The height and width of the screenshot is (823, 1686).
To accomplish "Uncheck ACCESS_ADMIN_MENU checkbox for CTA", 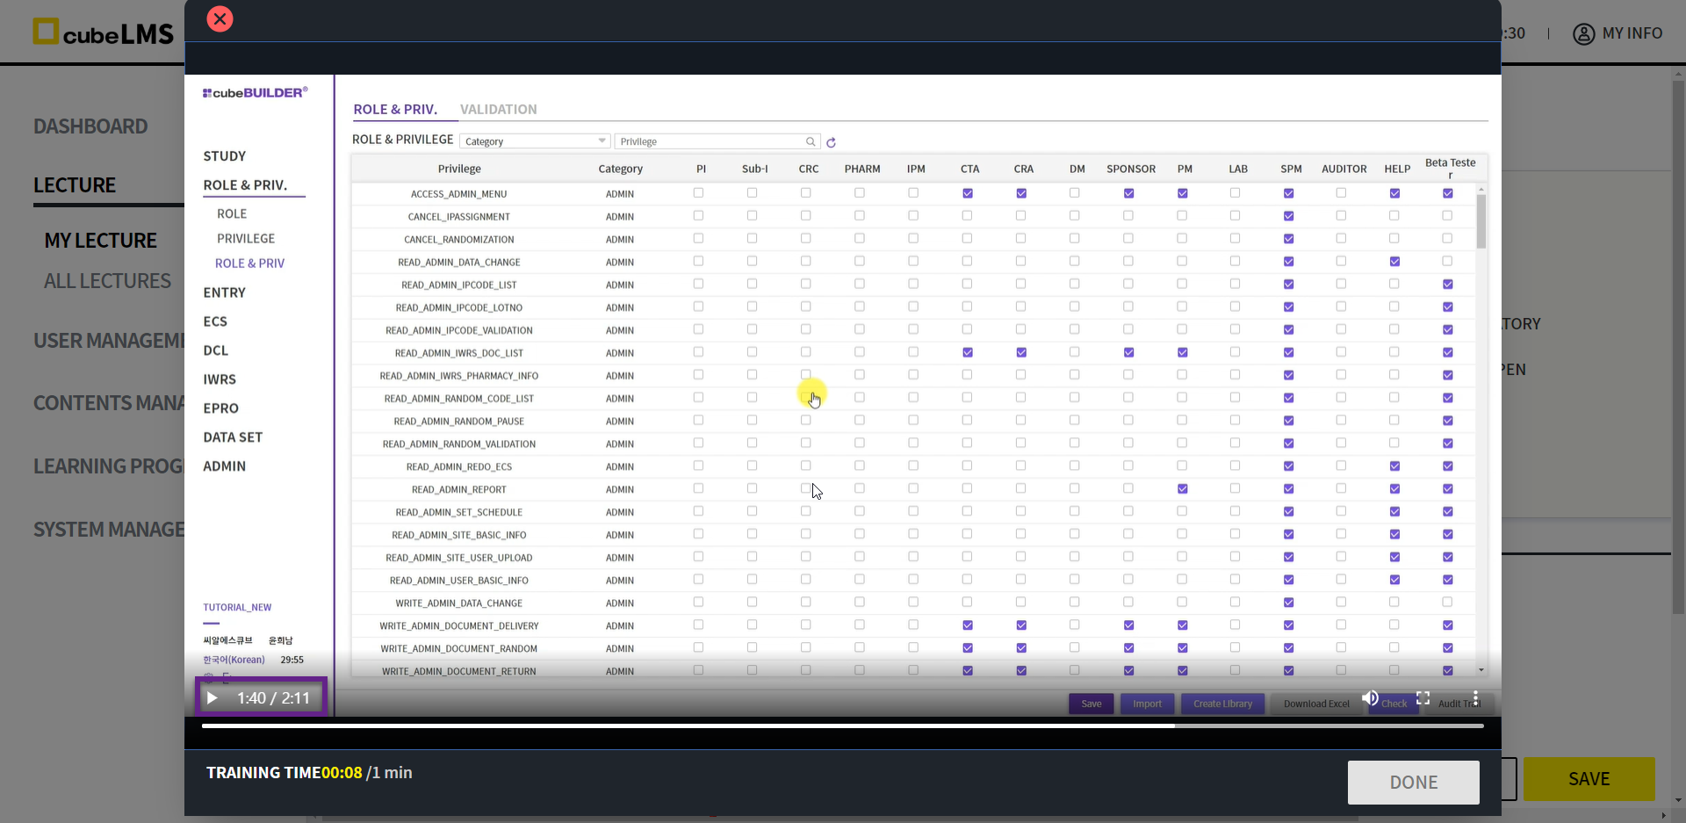I will click(968, 193).
